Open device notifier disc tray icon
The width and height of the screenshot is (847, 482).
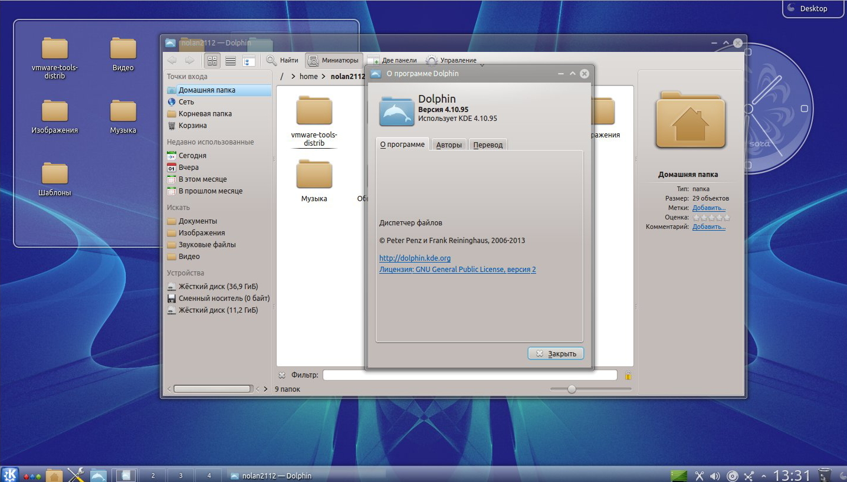(733, 476)
